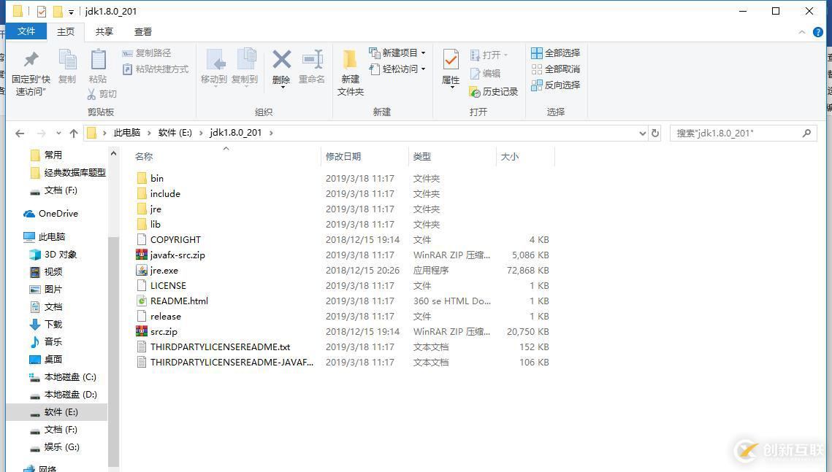Switch to the View (查看) tab
The image size is (832, 472).
pyautogui.click(x=142, y=32)
